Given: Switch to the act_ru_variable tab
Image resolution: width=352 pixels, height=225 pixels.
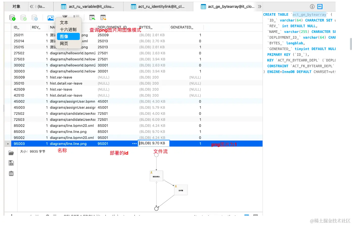Looking at the screenshot, I should pyautogui.click(x=88, y=7).
